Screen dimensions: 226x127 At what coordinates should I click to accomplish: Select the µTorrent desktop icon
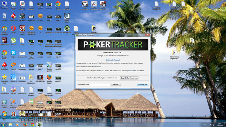pyautogui.click(x=13, y=42)
